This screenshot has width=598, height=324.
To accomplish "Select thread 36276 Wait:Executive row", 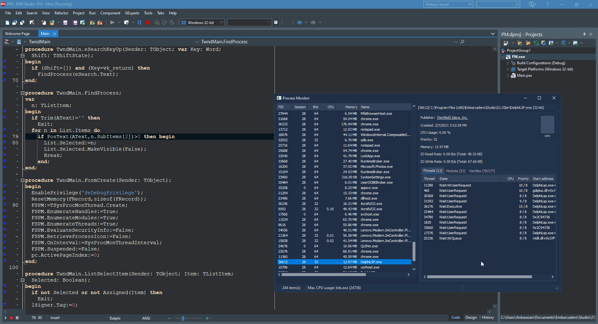I will 489,206.
